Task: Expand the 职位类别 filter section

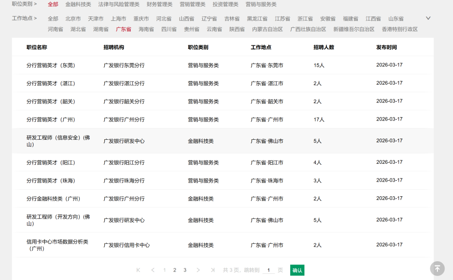Action: pyautogui.click(x=24, y=4)
